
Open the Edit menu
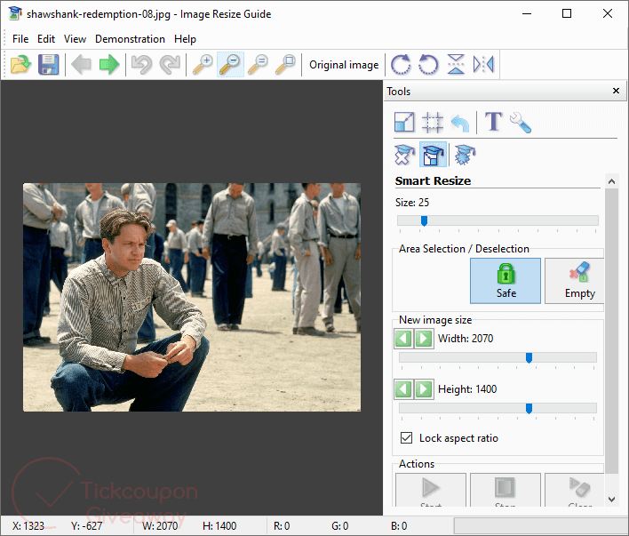(46, 39)
